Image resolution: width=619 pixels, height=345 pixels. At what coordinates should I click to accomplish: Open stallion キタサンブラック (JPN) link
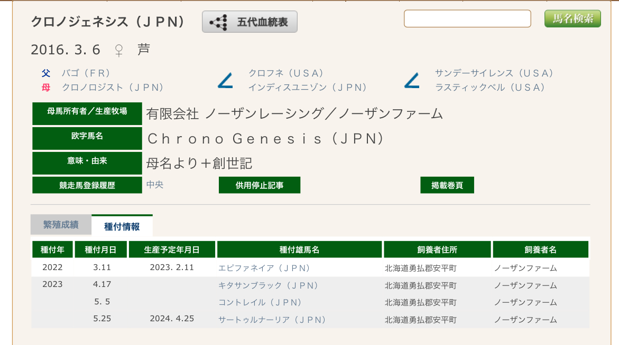(x=269, y=285)
